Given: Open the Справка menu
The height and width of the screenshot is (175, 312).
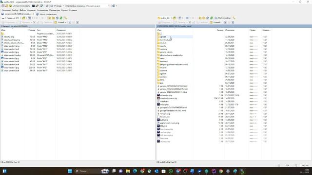Looking at the screenshot, I should [73, 10].
